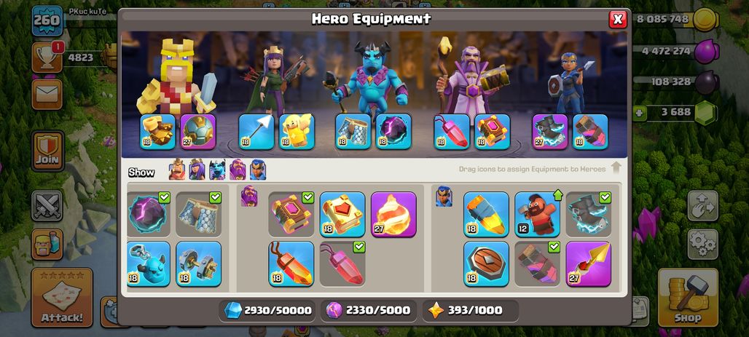Show equipment for Royal Champion filter

[x=258, y=170]
